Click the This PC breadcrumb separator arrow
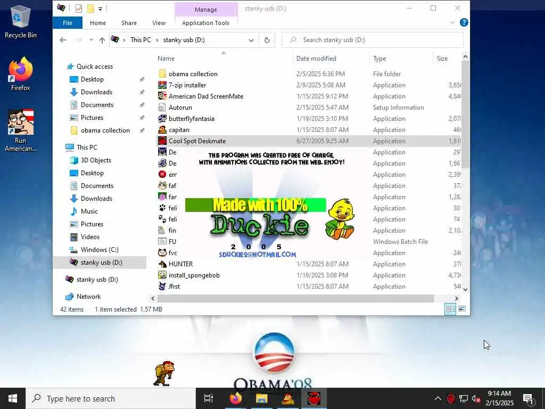The width and height of the screenshot is (545, 409). coord(157,40)
